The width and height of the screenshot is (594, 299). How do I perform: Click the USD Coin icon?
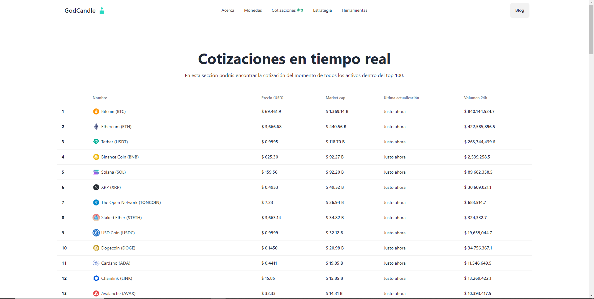[x=96, y=233]
